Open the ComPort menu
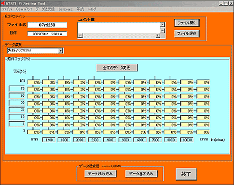The height and width of the screenshot is (185, 234). pos(24,9)
